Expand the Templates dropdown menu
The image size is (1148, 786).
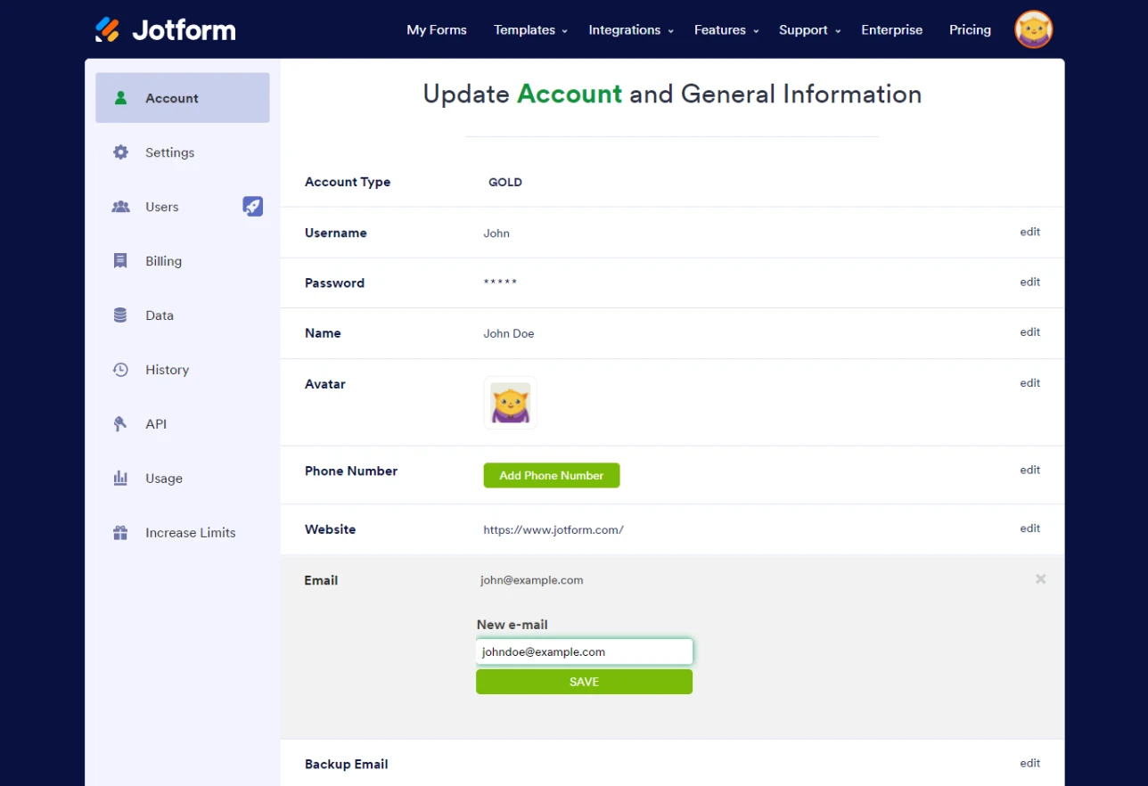[x=530, y=30]
